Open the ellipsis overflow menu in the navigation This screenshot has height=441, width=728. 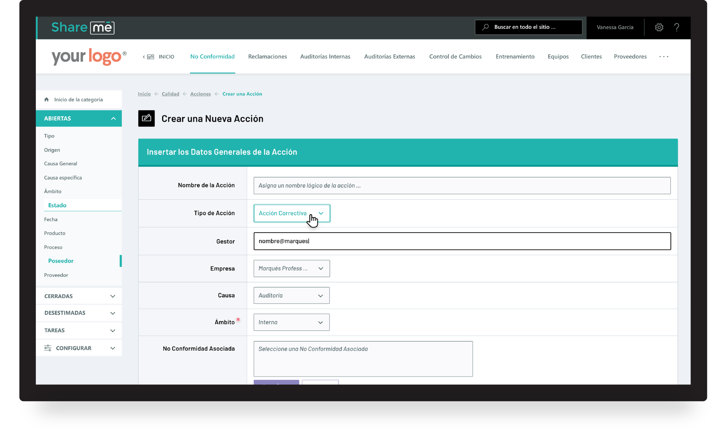pyautogui.click(x=663, y=56)
